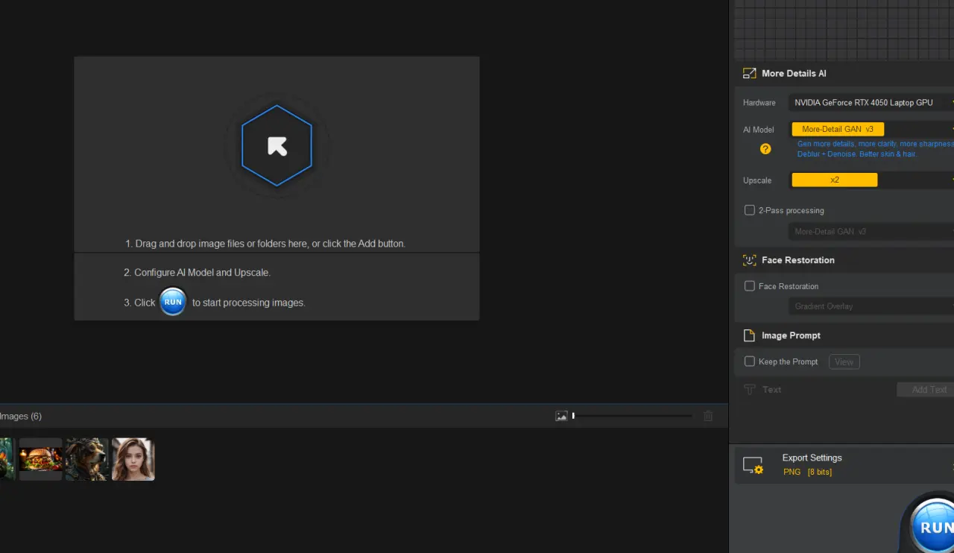The width and height of the screenshot is (954, 553).
Task: Open the AI Model More-Detail GAN dropdown
Action: pos(871,129)
